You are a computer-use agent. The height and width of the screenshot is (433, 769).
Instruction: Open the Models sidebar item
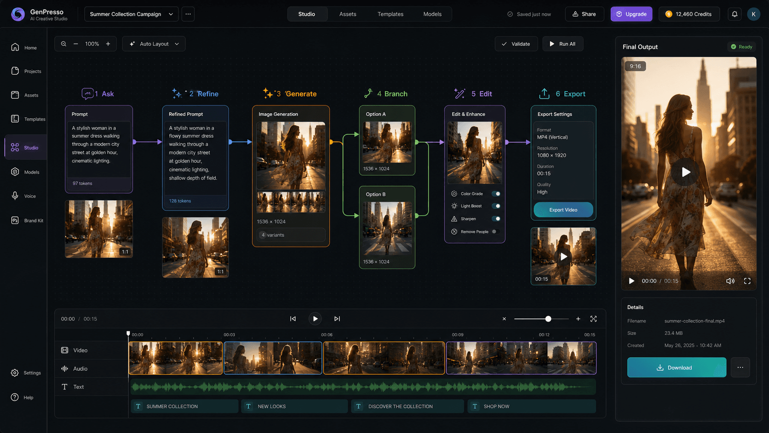pos(25,172)
